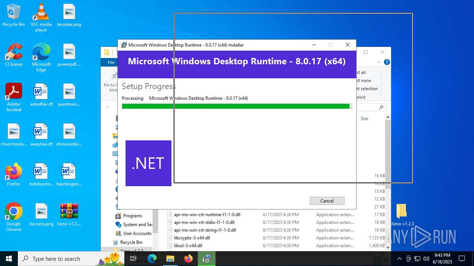The width and height of the screenshot is (474, 266).
Task: Switch to File Explorer taskbar icon
Action: 170,259
